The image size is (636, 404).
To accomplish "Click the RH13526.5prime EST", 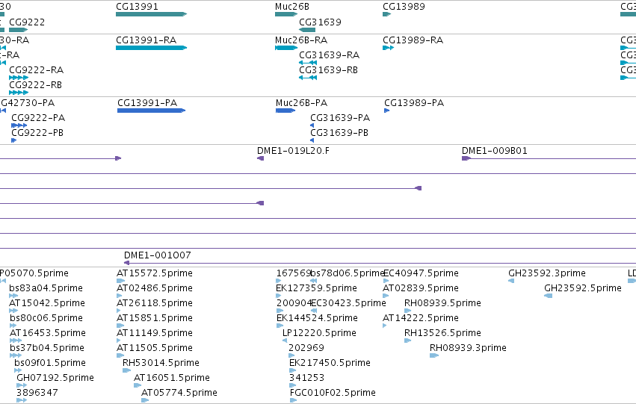I will point(407,341).
